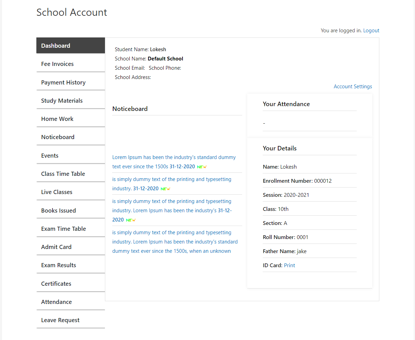Open the notice dated 31-12-2020 marked NEW
The height and width of the screenshot is (340, 415).
[x=174, y=162]
